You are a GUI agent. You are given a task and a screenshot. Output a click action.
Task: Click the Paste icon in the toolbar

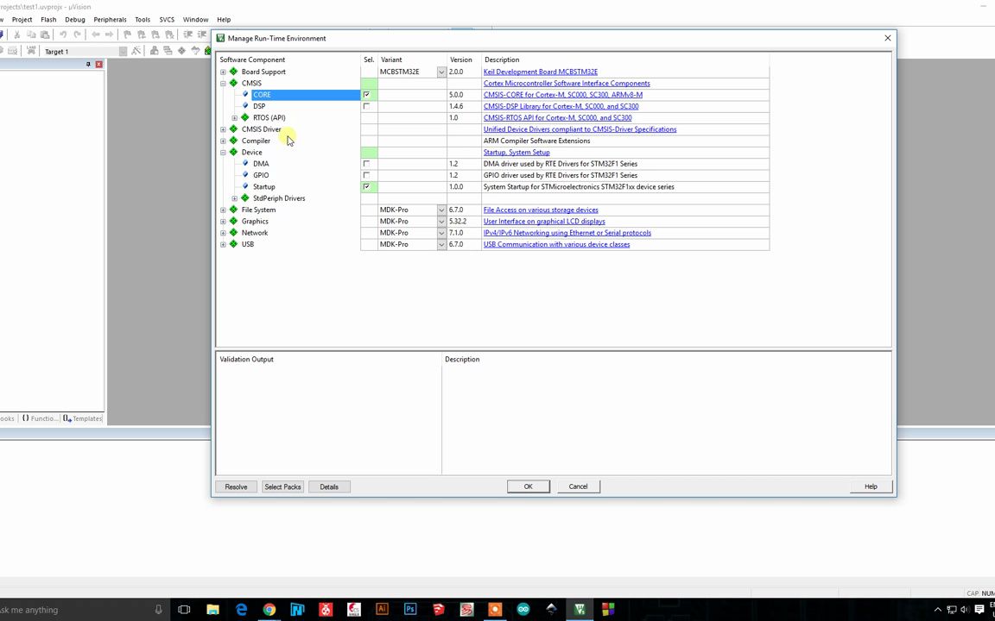point(46,34)
